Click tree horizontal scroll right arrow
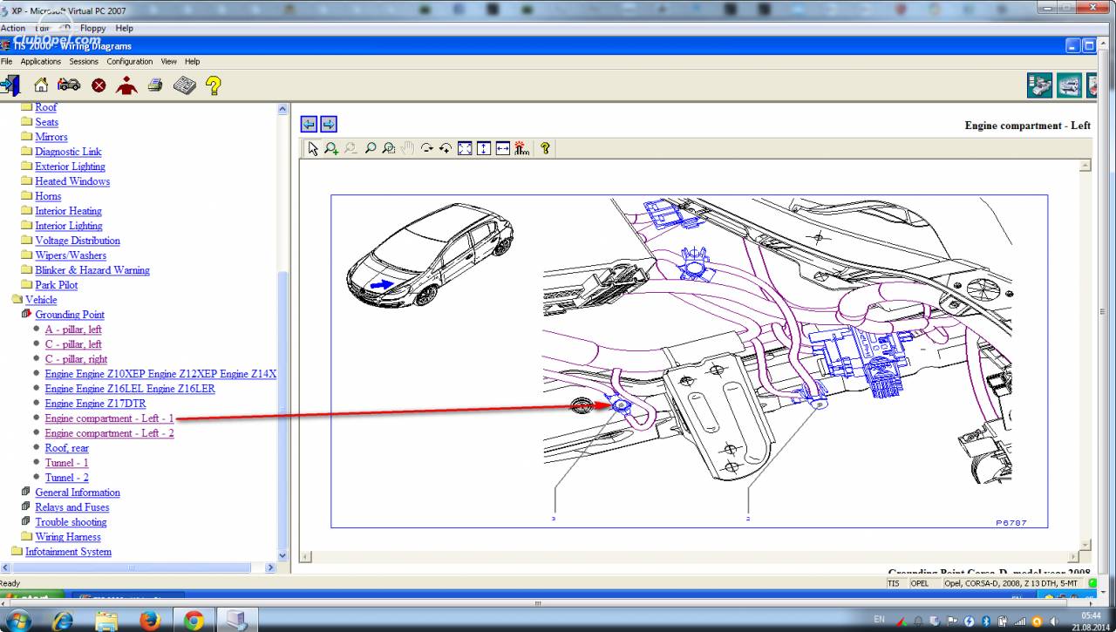The width and height of the screenshot is (1116, 632). tap(269, 567)
